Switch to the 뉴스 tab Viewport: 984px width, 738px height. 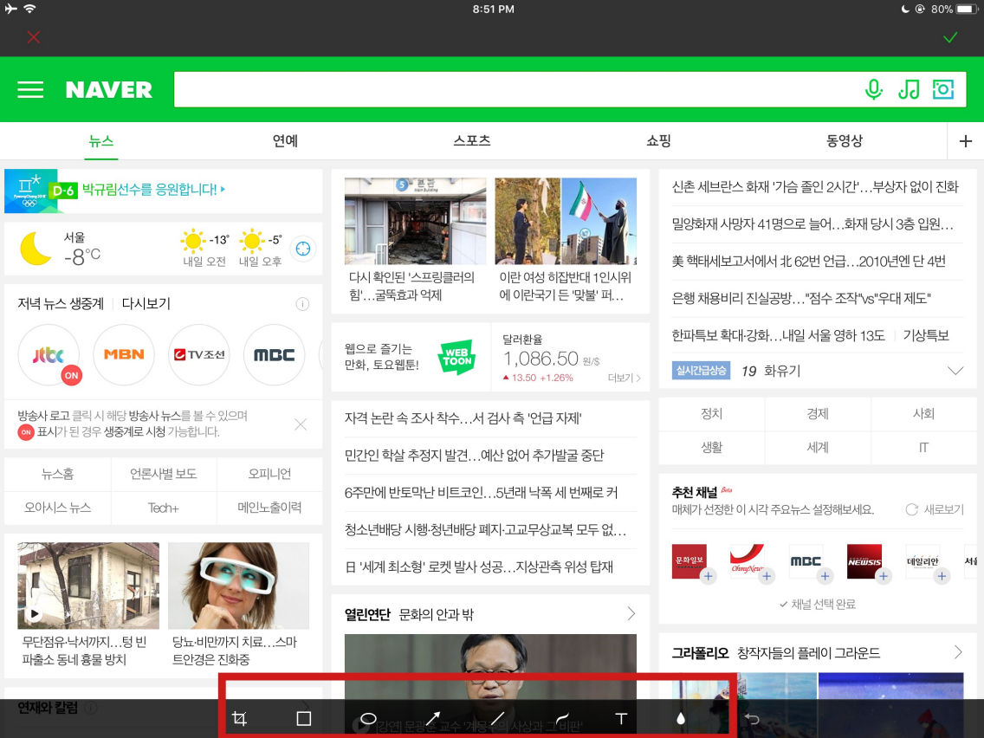pyautogui.click(x=101, y=141)
